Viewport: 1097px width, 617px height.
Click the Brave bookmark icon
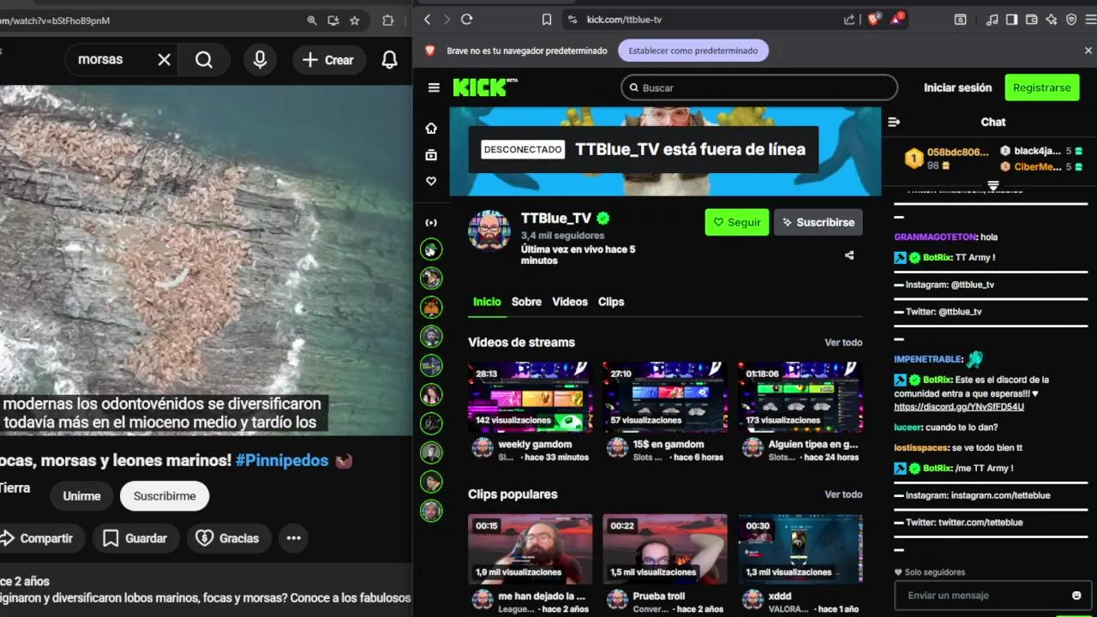pyautogui.click(x=547, y=19)
